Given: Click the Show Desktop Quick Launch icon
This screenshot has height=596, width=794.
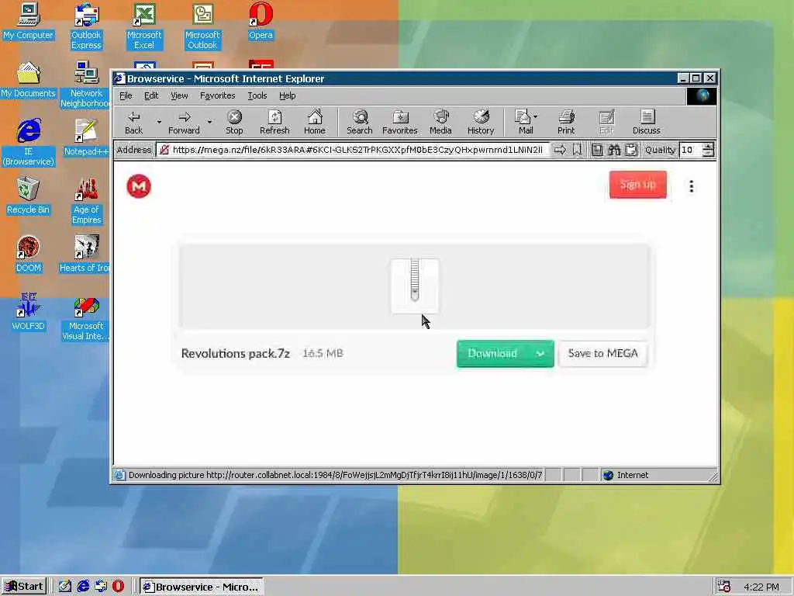Looking at the screenshot, I should (x=65, y=587).
